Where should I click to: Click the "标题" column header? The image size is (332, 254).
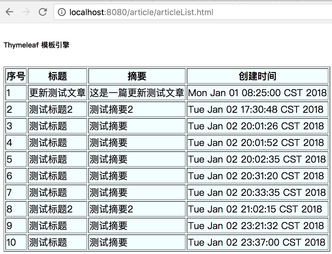point(58,76)
